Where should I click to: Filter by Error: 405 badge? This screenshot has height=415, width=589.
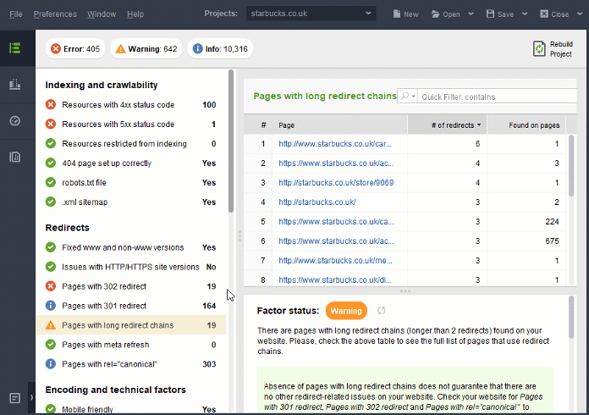click(75, 49)
